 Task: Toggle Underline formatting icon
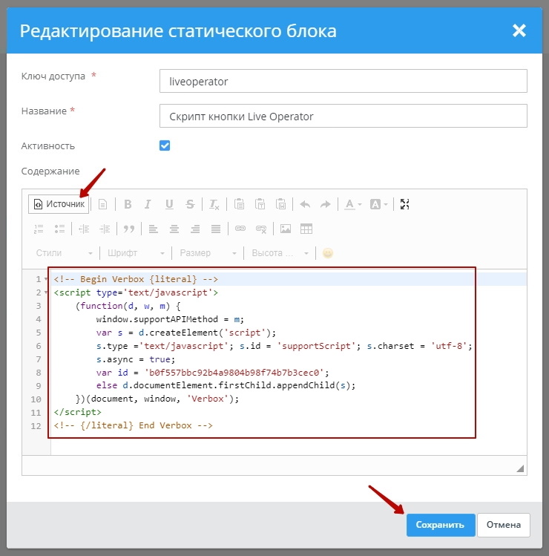(169, 204)
